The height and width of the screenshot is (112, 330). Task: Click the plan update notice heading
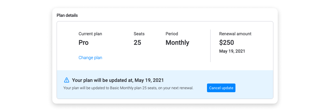(118, 80)
